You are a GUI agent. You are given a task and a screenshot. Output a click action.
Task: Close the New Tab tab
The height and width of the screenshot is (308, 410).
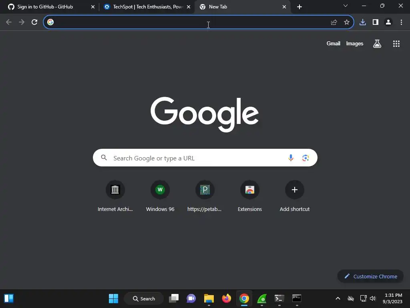[284, 7]
